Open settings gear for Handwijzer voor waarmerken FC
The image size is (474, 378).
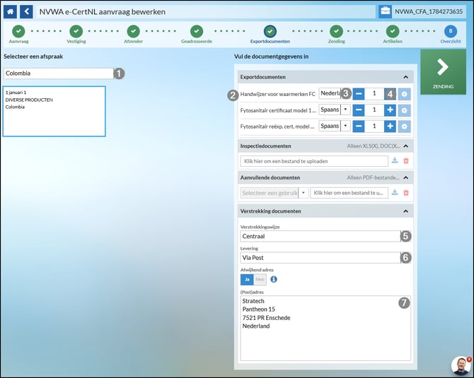pos(404,94)
